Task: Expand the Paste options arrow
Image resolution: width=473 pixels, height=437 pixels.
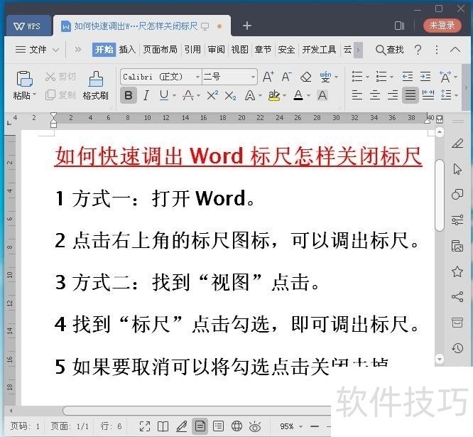Action: (x=34, y=95)
